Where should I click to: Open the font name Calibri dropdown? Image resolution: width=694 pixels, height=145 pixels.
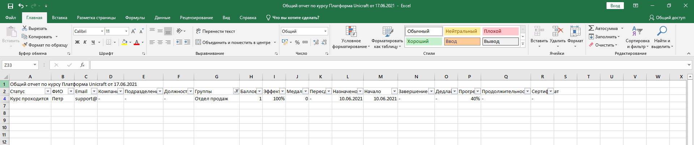(x=102, y=31)
